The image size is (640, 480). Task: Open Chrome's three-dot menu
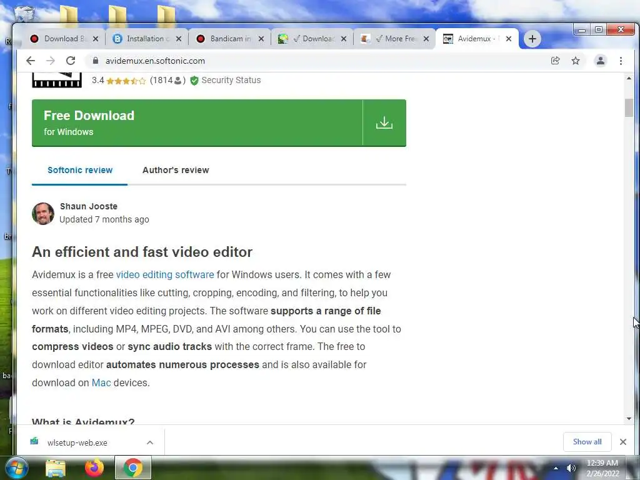point(621,61)
